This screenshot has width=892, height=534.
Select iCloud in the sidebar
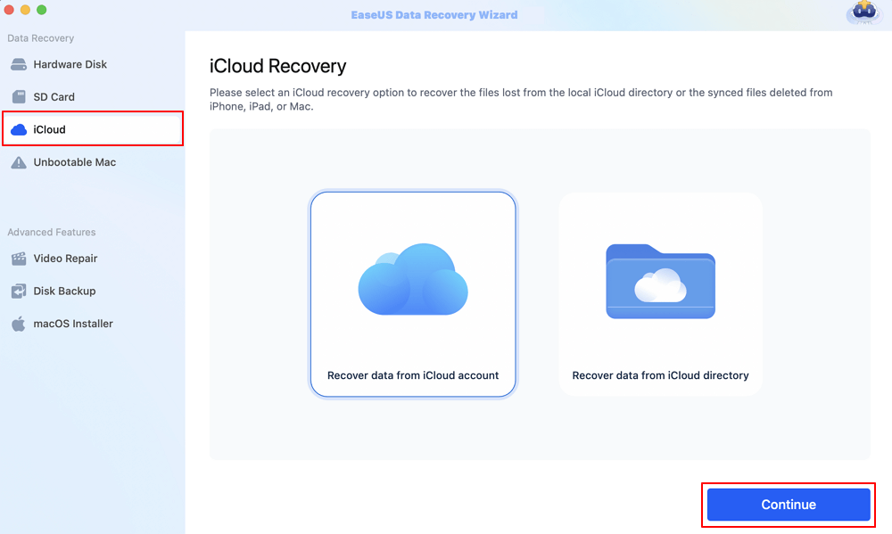[x=92, y=129]
